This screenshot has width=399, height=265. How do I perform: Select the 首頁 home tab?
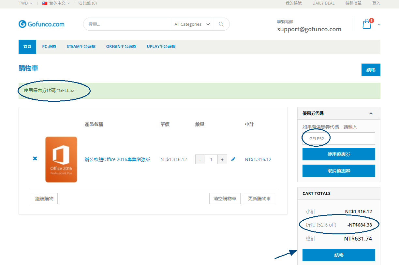point(27,47)
